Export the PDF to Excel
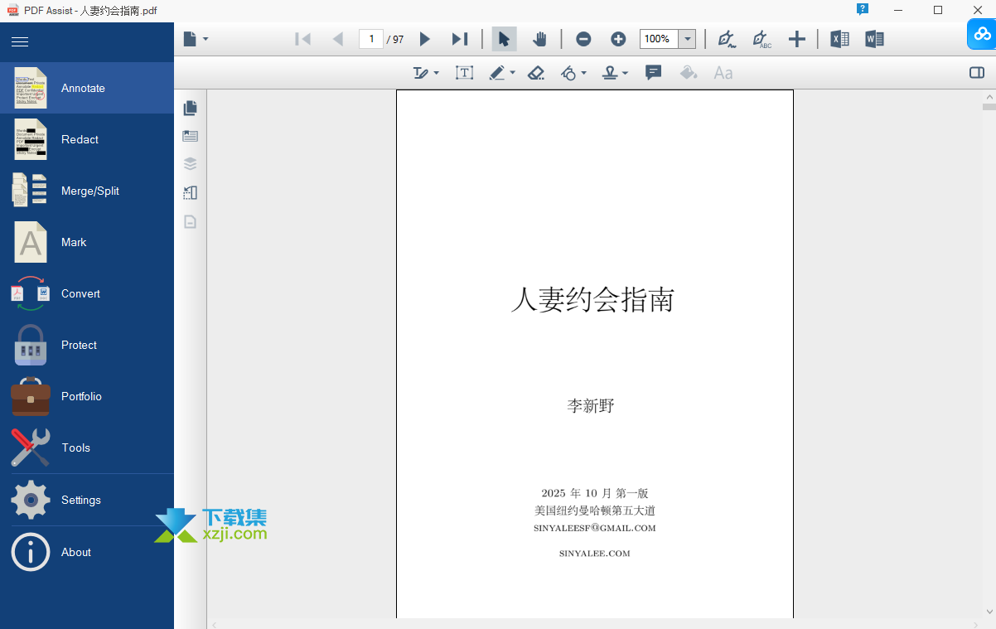Viewport: 996px width, 629px height. coord(839,39)
